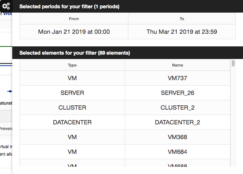Click the DATACENTER type cell
The height and width of the screenshot is (174, 243).
(x=72, y=122)
